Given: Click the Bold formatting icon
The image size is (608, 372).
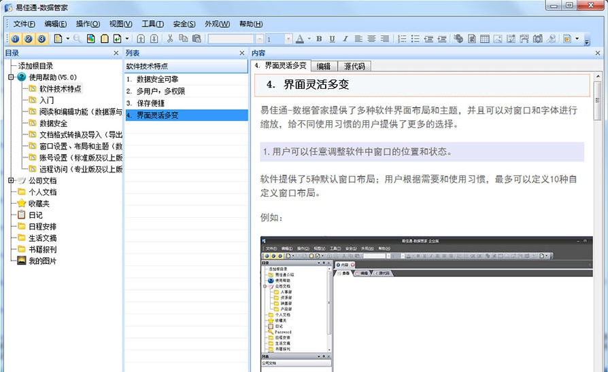Looking at the screenshot, I should point(319,39).
